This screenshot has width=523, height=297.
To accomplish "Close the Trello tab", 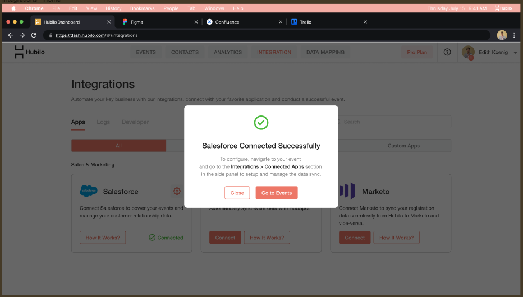I will (x=365, y=22).
